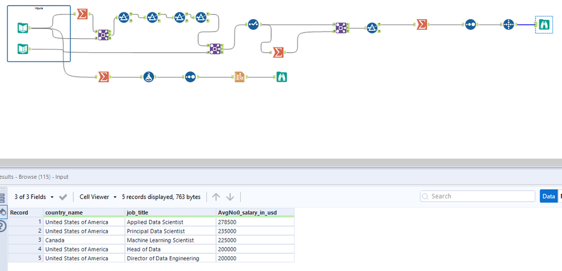This screenshot has height=271, width=562.
Task: Click the country_name column header
Action: 84,213
